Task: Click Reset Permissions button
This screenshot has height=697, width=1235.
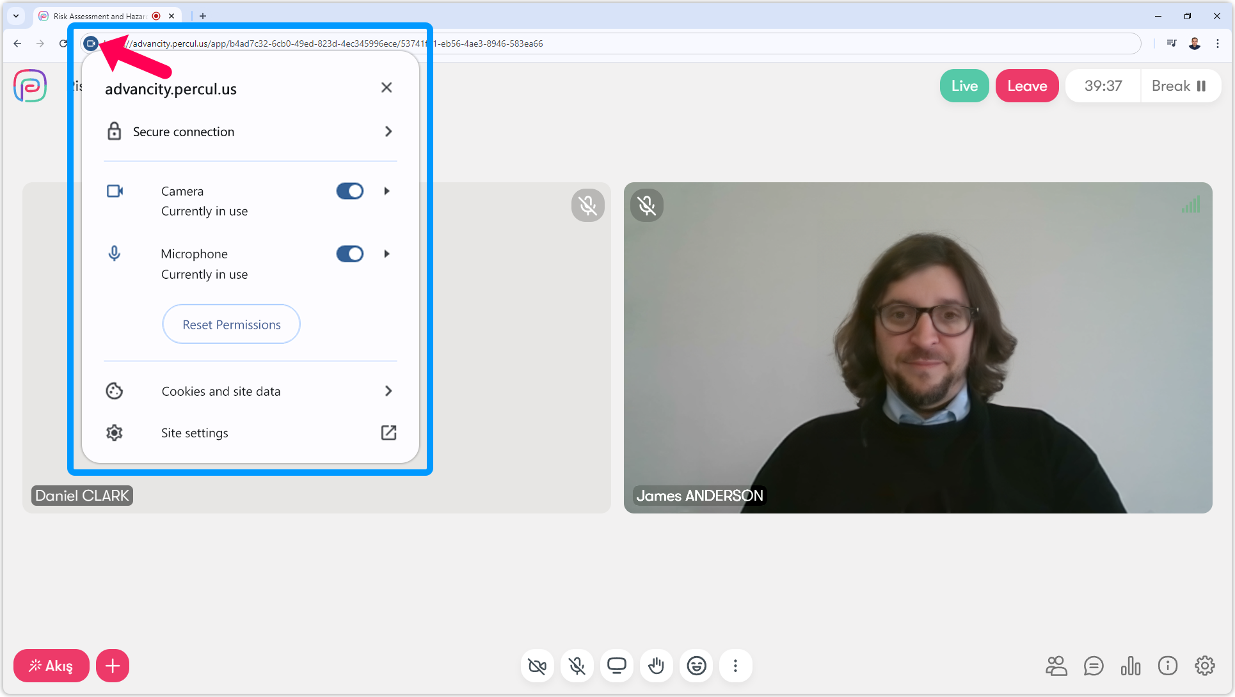Action: (231, 324)
